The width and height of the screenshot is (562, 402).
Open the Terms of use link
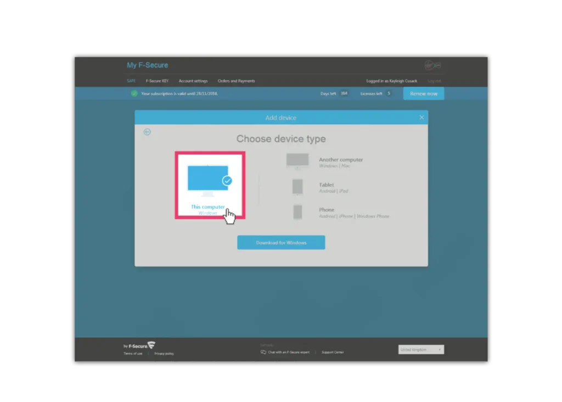point(133,354)
